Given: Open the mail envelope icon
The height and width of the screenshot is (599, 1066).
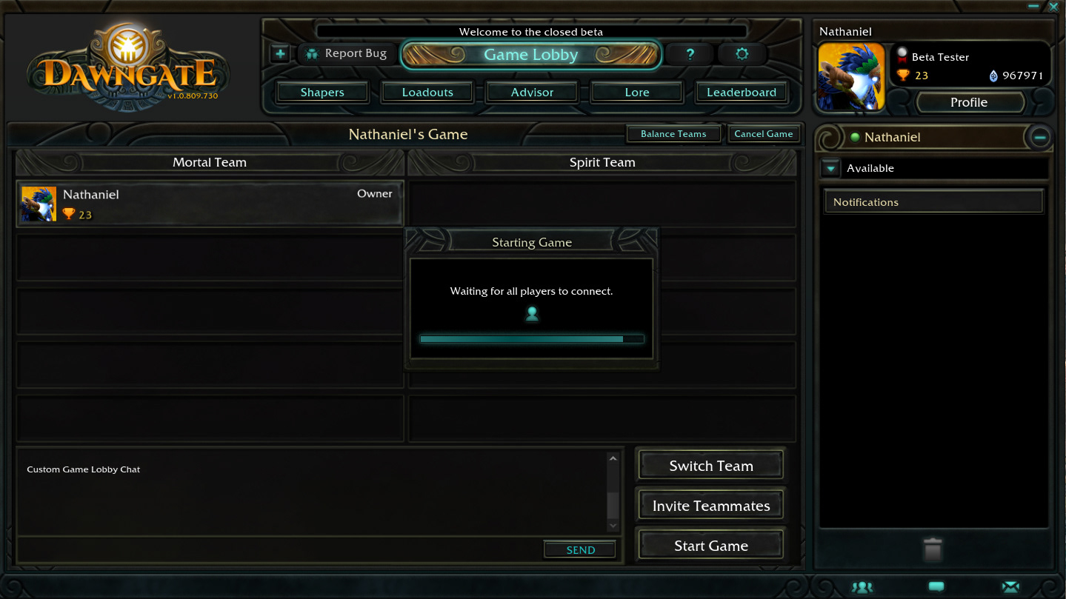Looking at the screenshot, I should 1010,587.
